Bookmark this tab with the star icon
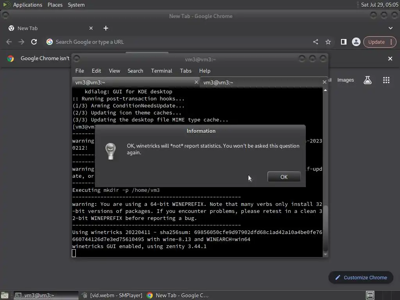This screenshot has width=400, height=300. [x=328, y=42]
